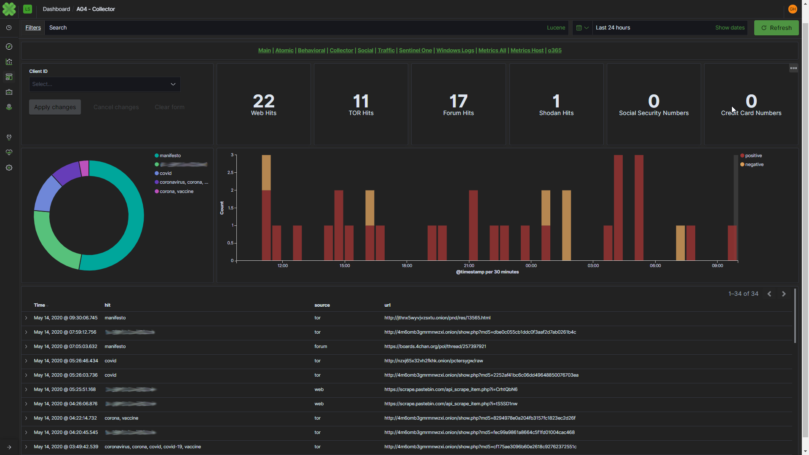Switch to Traffic dashboard link

(386, 51)
